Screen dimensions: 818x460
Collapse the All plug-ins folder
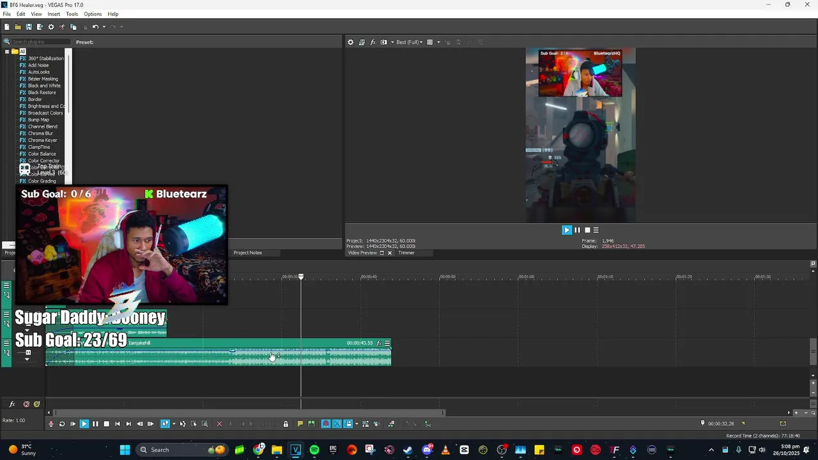coord(6,51)
